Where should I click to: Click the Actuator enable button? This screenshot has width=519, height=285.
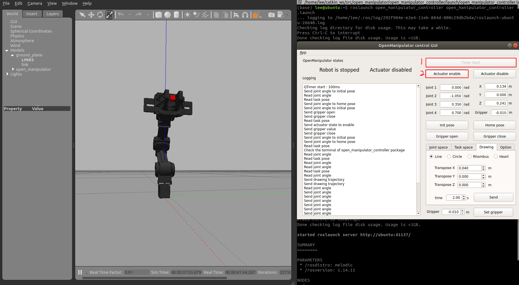point(447,74)
